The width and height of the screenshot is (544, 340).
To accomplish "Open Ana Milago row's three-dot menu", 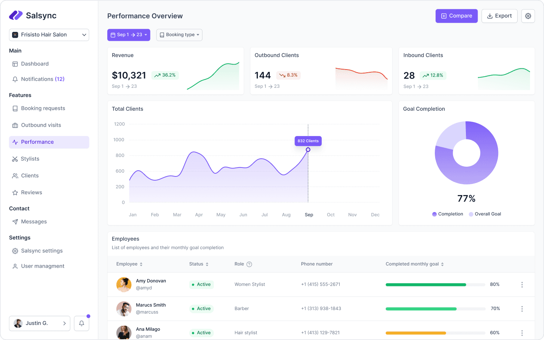I will click(522, 333).
